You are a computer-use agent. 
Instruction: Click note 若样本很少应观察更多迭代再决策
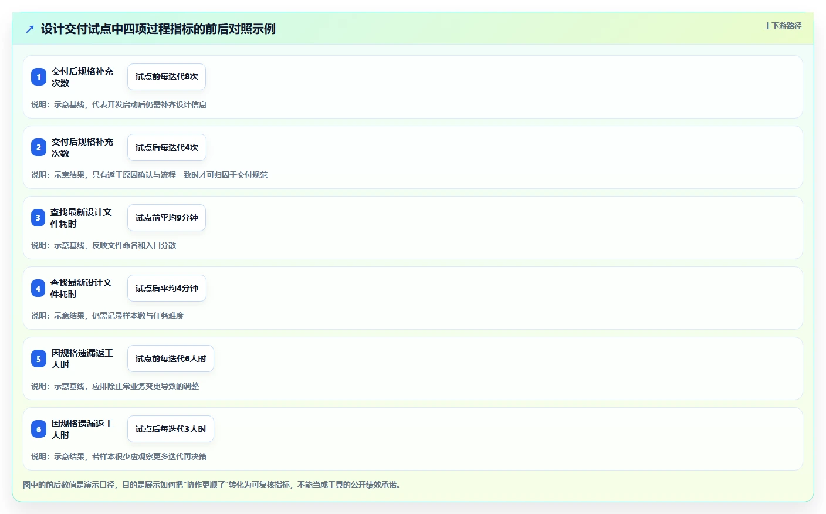[x=119, y=456]
